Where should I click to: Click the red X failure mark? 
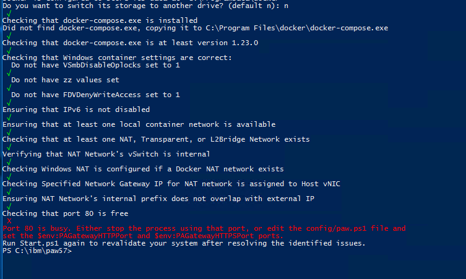(x=9, y=221)
